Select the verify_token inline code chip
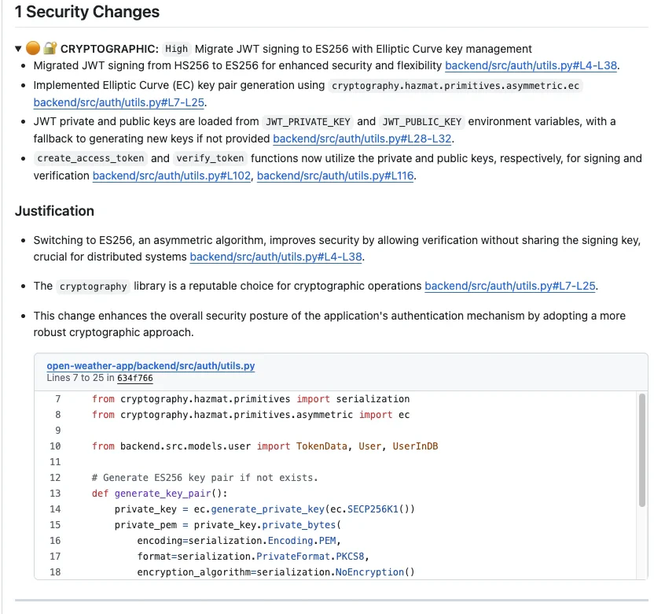 pos(210,157)
